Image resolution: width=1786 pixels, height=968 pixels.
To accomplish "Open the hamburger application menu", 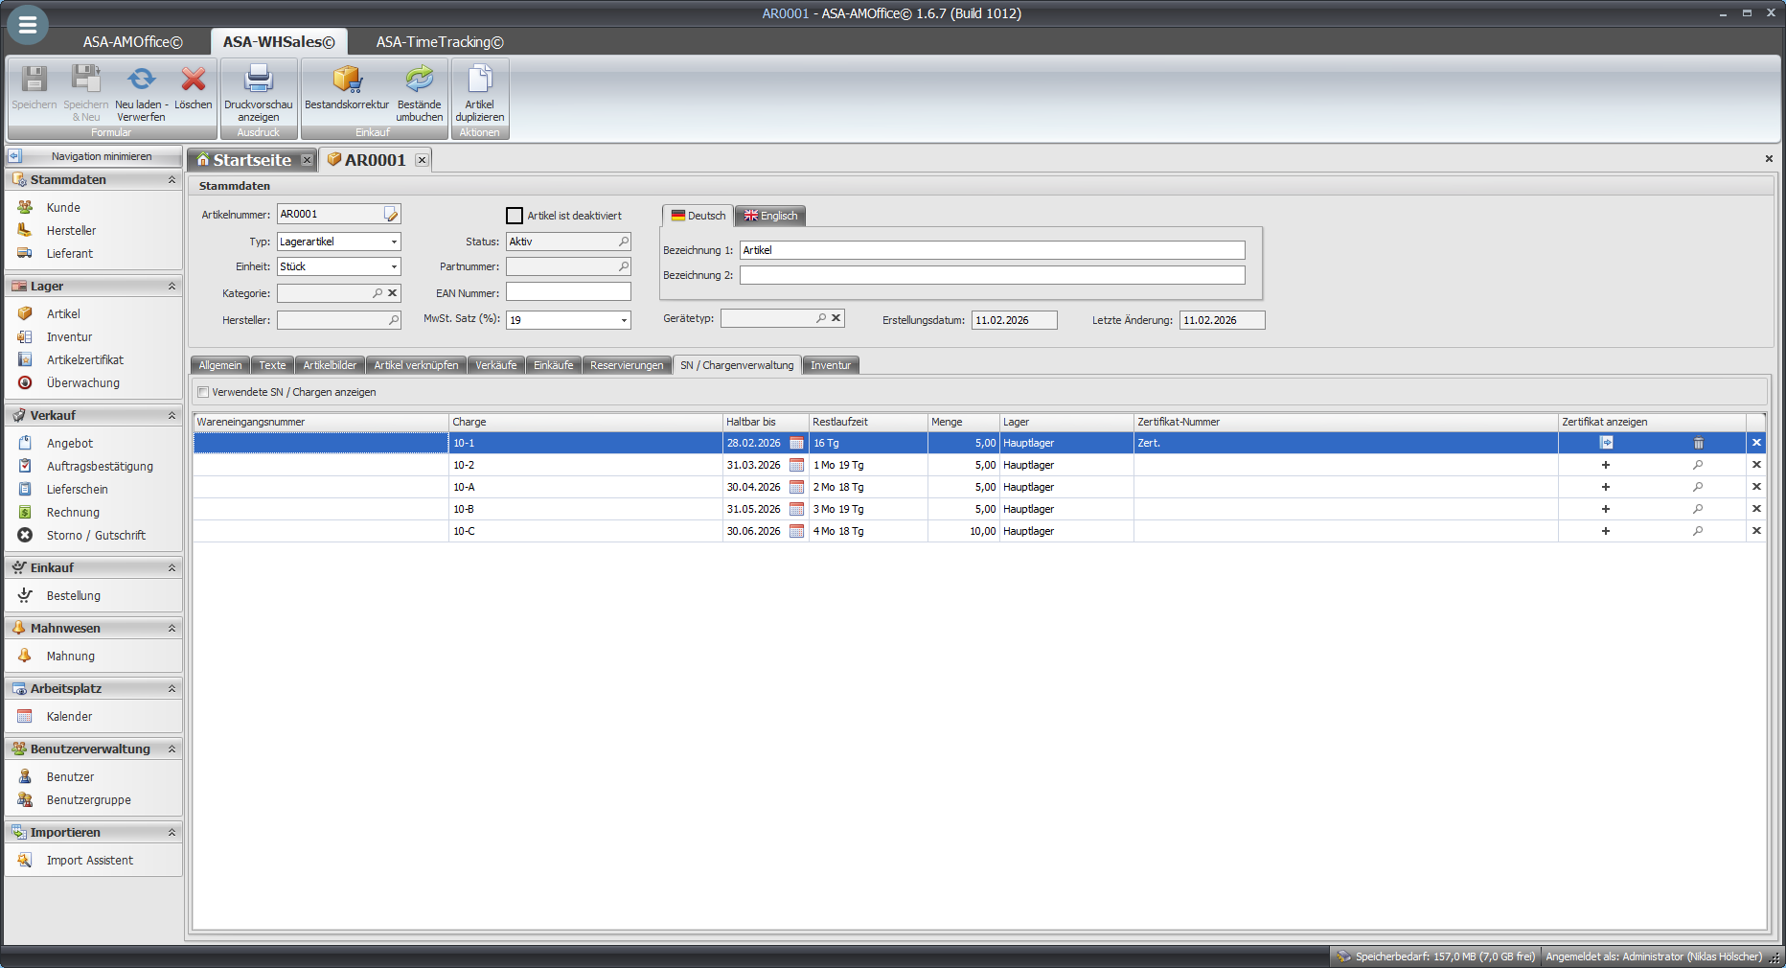I will (27, 26).
